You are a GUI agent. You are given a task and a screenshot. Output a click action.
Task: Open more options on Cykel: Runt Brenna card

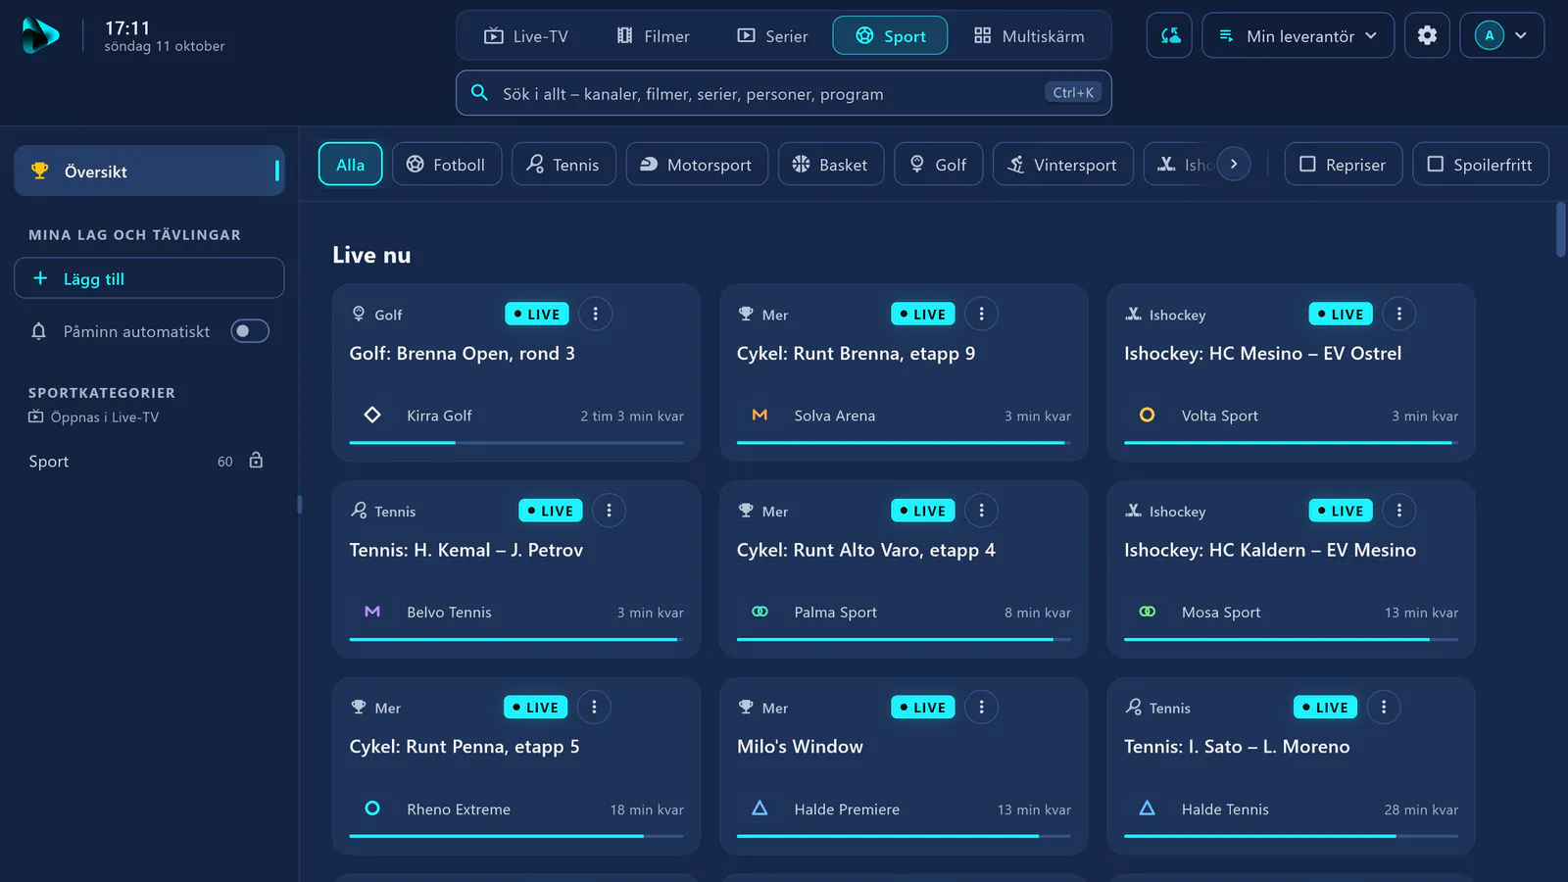pyautogui.click(x=981, y=314)
